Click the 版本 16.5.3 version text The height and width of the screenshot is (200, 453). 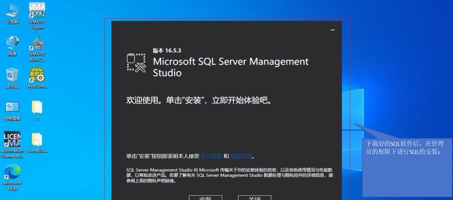coord(167,50)
